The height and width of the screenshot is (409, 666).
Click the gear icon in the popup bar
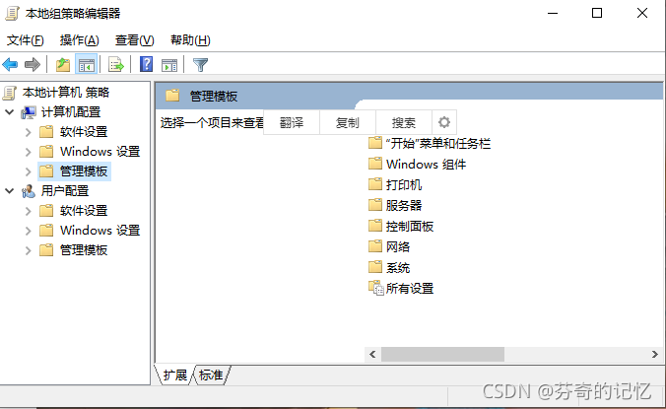click(444, 123)
